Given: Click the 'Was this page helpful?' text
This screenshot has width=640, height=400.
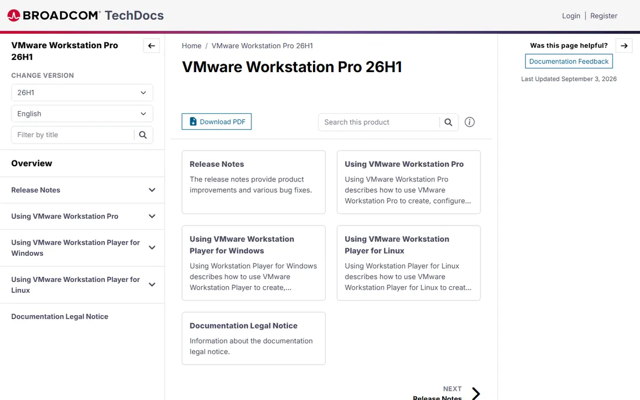Looking at the screenshot, I should (568, 45).
